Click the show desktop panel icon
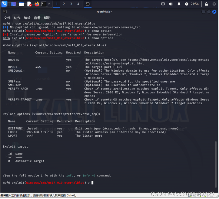This screenshot has height=199, width=219. (x=14, y=4)
